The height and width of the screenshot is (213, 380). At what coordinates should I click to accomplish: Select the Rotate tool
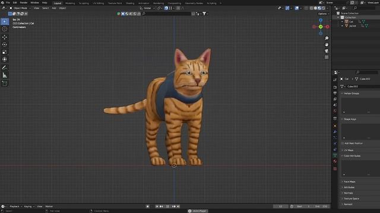(x=5, y=44)
